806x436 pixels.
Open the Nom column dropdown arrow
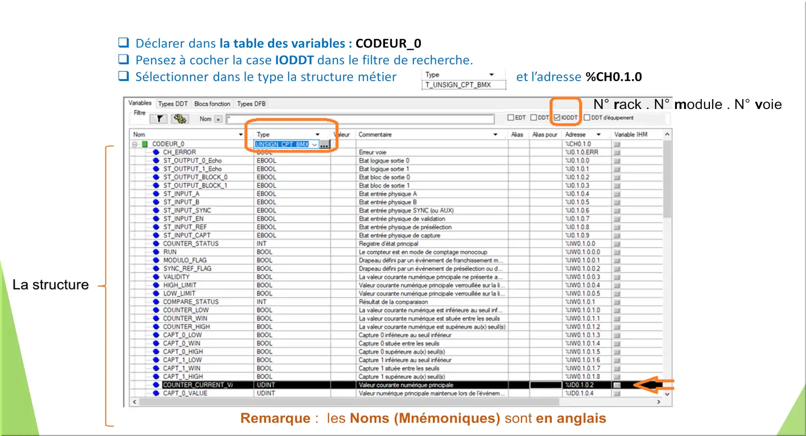click(x=240, y=135)
